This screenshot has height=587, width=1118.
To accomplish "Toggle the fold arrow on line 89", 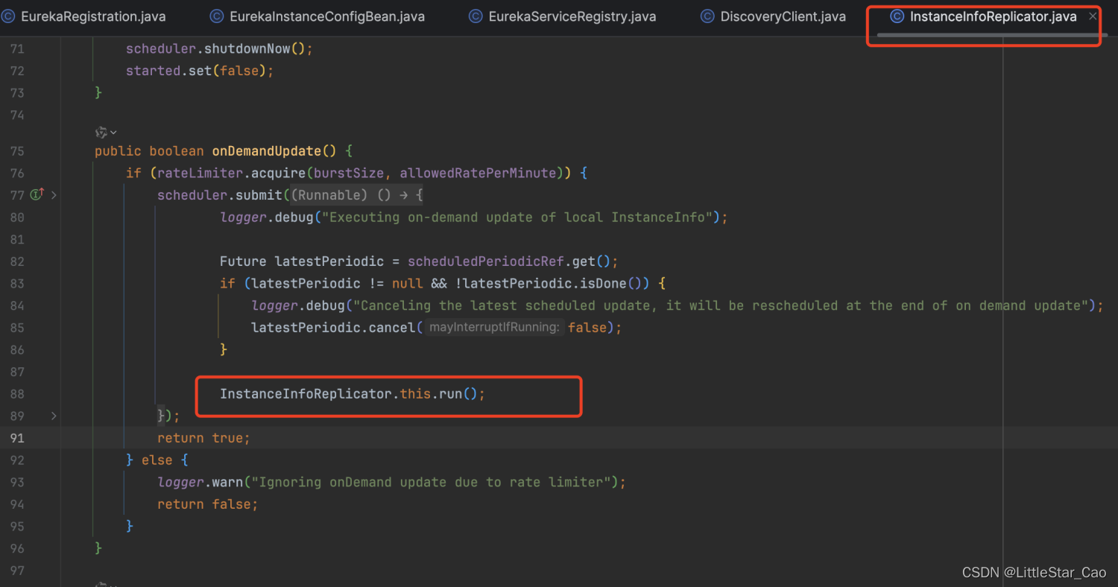I will point(54,416).
